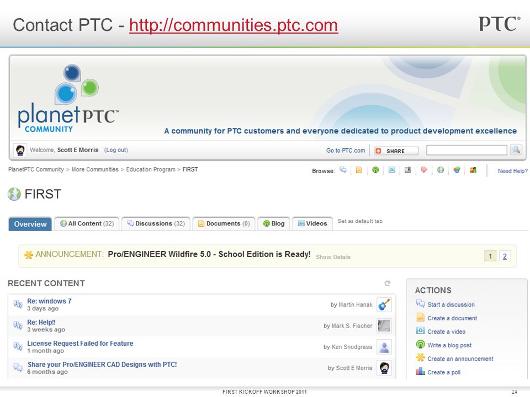Go to announcement page 2

[x=505, y=256]
